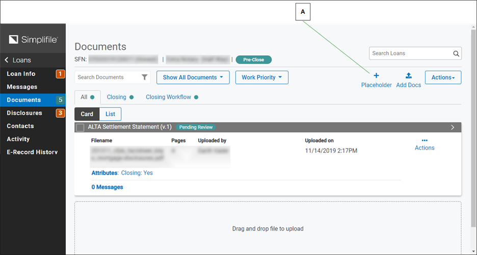Viewport: 477px width, 255px height.
Task: Click the Placeholder link label
Action: [x=376, y=85]
